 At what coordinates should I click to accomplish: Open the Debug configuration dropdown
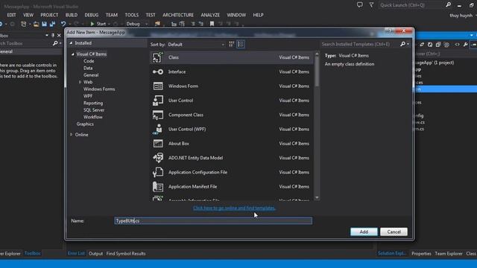[137, 24]
